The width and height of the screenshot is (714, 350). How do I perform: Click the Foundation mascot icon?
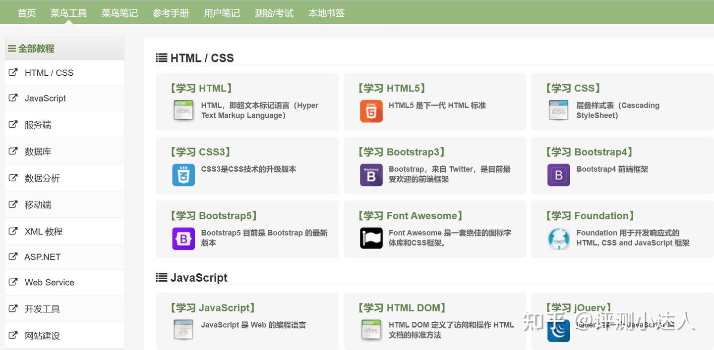coord(558,239)
